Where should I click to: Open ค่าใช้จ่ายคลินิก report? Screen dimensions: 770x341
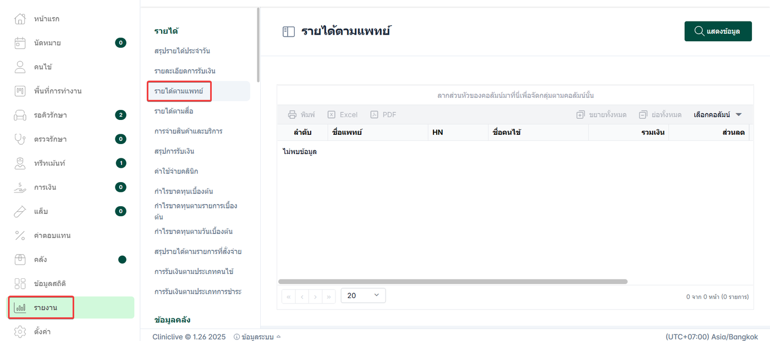(176, 172)
